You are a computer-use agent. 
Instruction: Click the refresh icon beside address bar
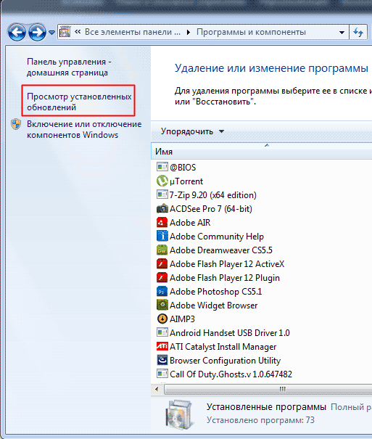(358, 32)
